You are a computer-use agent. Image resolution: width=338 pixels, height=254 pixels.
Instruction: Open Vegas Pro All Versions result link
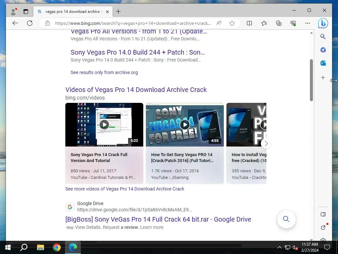point(139,31)
